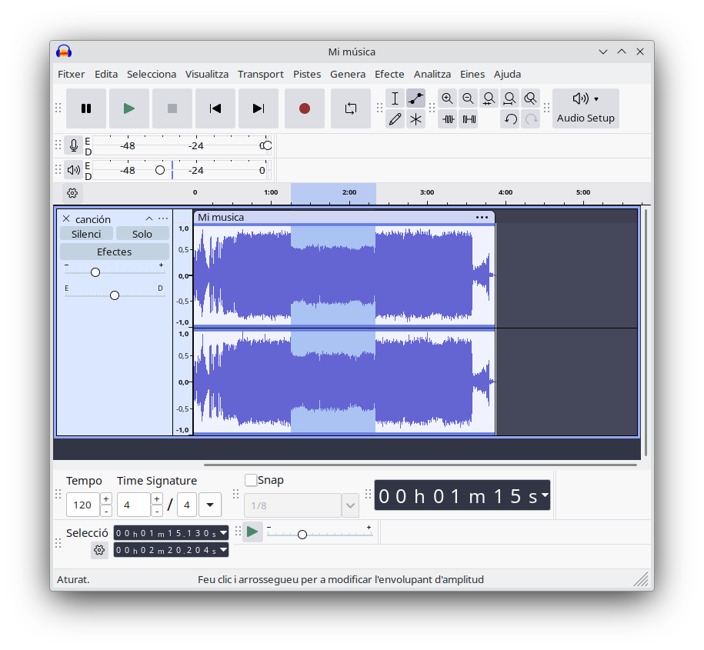Open the Pistes menu
The width and height of the screenshot is (704, 650).
[x=307, y=74]
